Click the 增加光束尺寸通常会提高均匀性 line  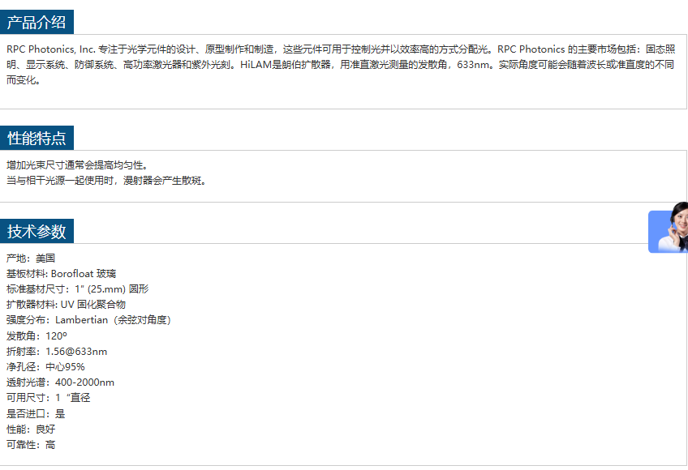[77, 165]
